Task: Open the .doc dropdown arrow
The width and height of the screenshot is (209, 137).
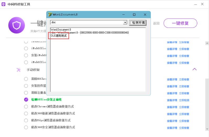Action: pyautogui.click(x=125, y=22)
